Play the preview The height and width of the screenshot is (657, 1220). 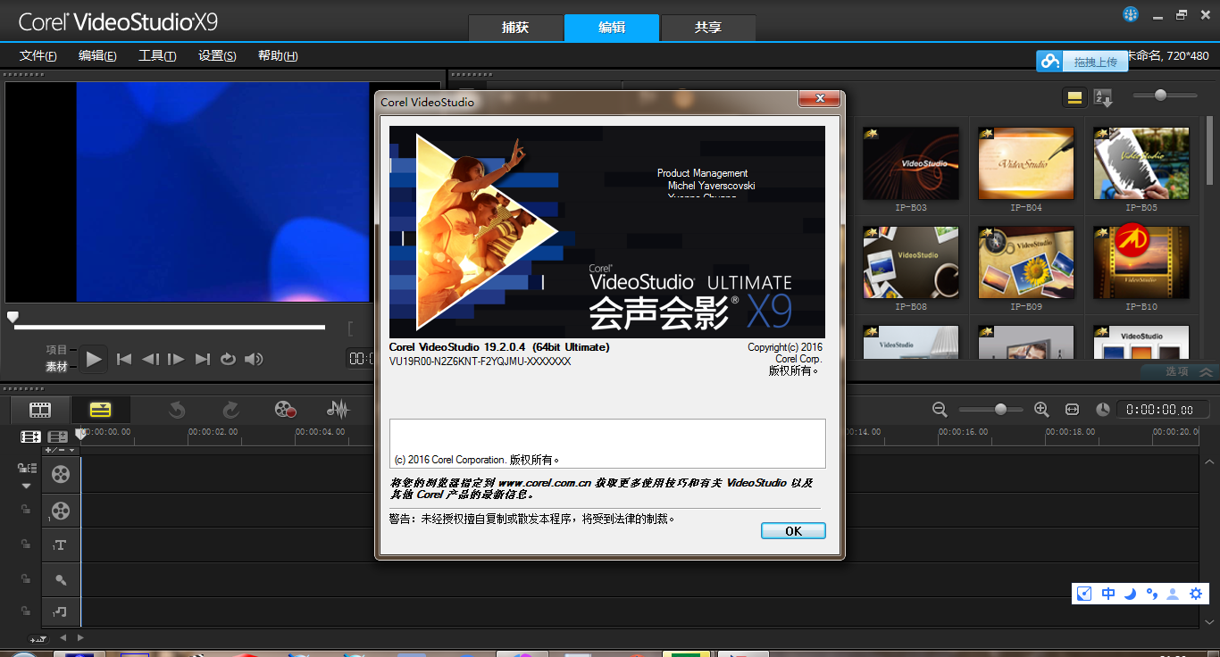(x=94, y=359)
